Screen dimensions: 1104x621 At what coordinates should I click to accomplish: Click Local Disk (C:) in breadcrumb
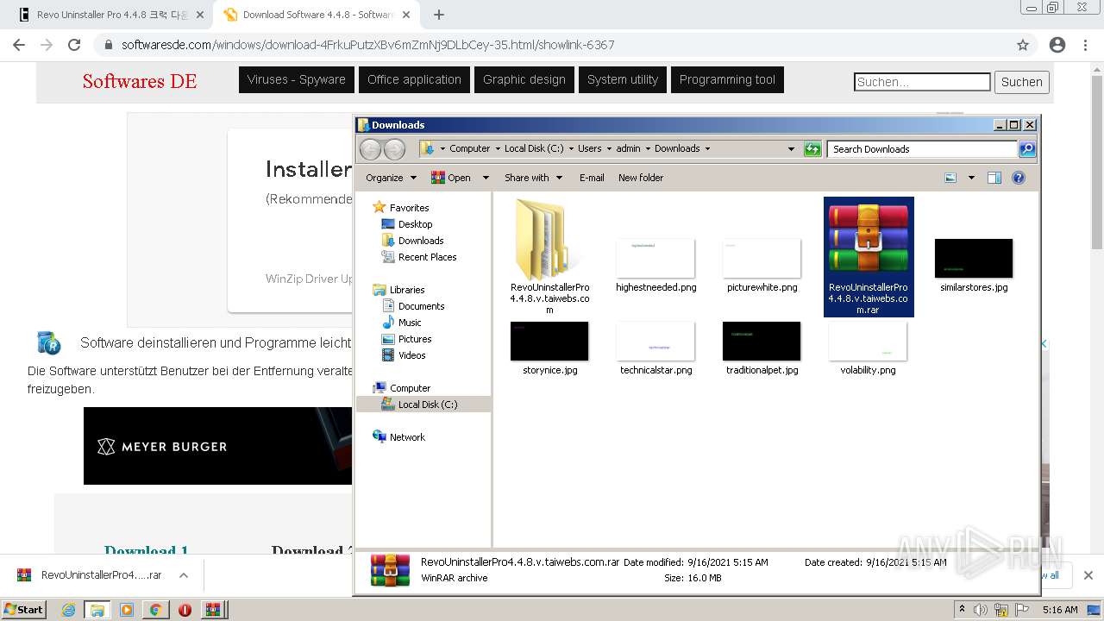[x=534, y=148]
